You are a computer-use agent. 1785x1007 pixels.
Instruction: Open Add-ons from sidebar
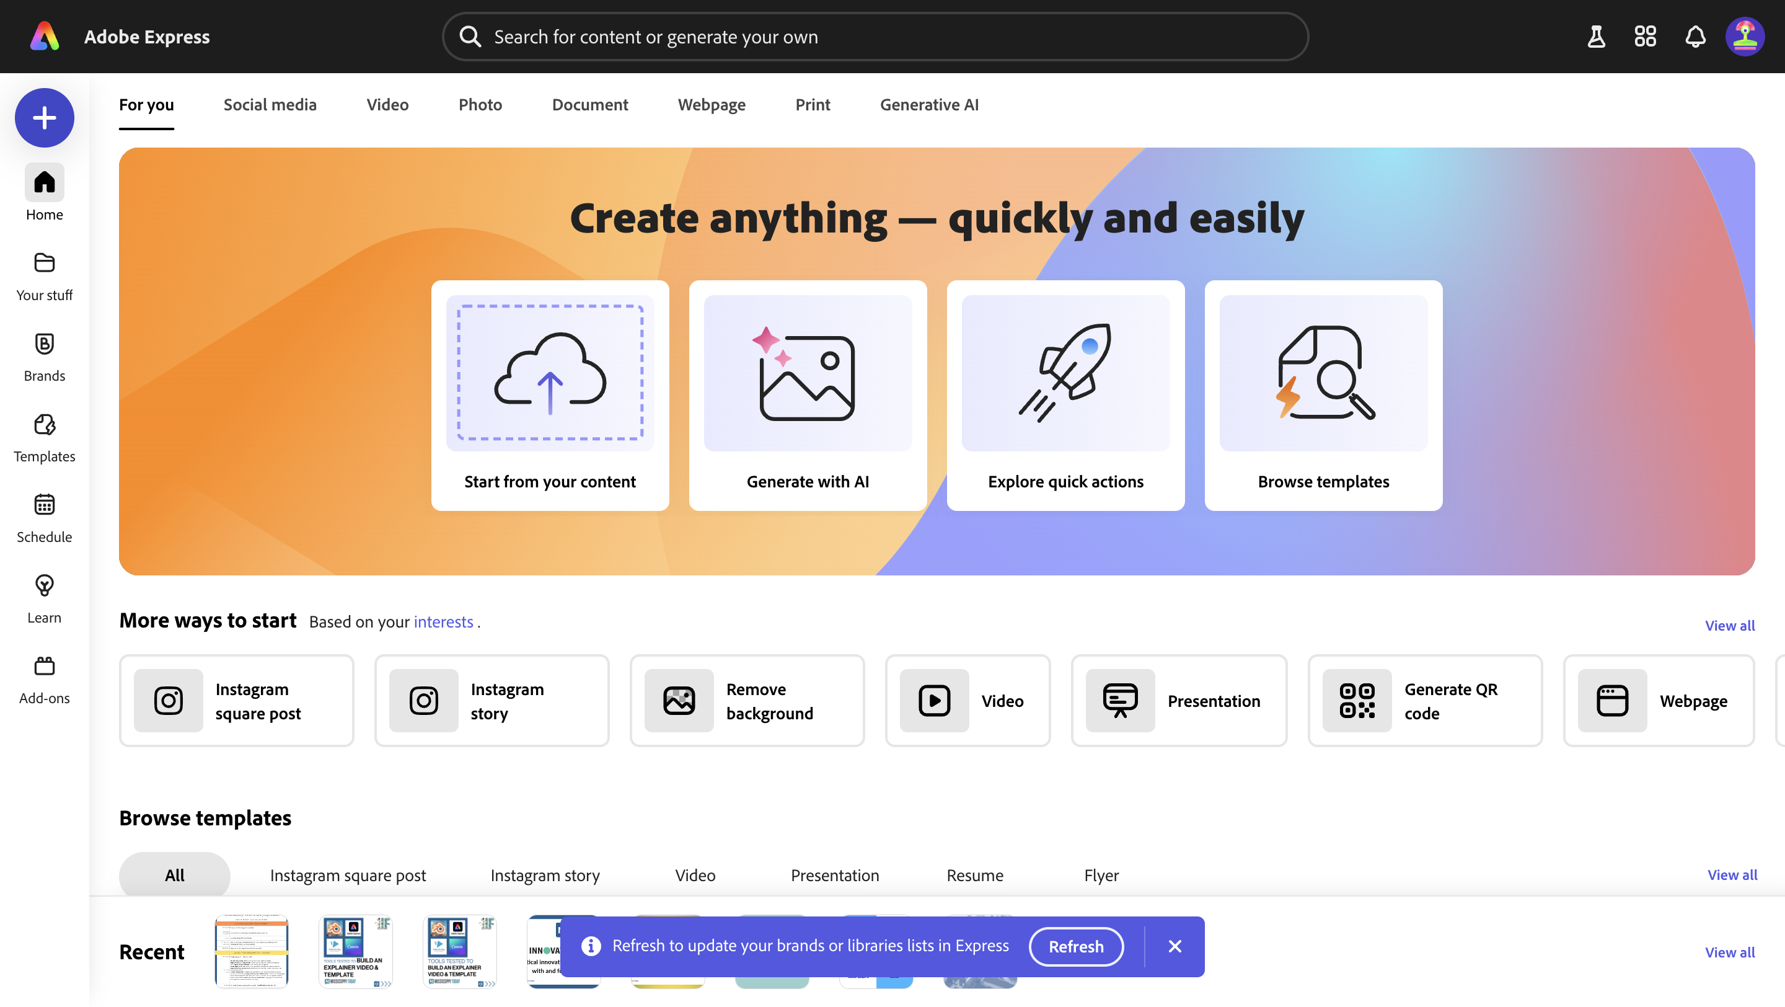tap(45, 678)
